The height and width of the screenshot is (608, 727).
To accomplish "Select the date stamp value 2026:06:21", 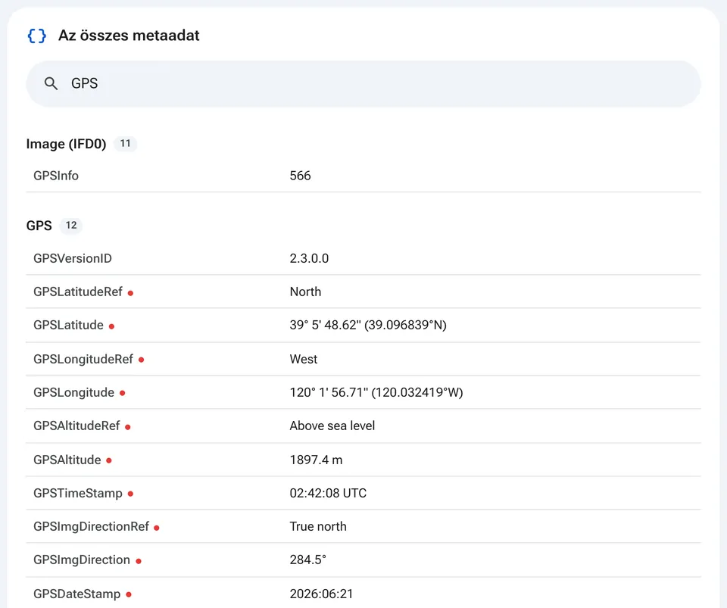I will click(x=321, y=594).
